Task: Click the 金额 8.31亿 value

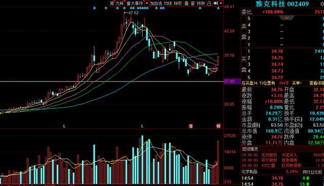Action: (275, 119)
